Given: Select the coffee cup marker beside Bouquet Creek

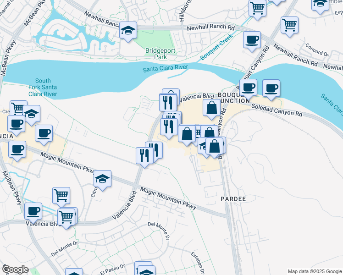Looking at the screenshot, I should tap(251, 40).
